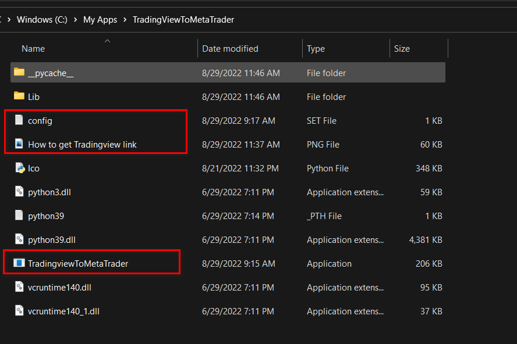Go to Windows (C:) in address bar

coord(42,20)
